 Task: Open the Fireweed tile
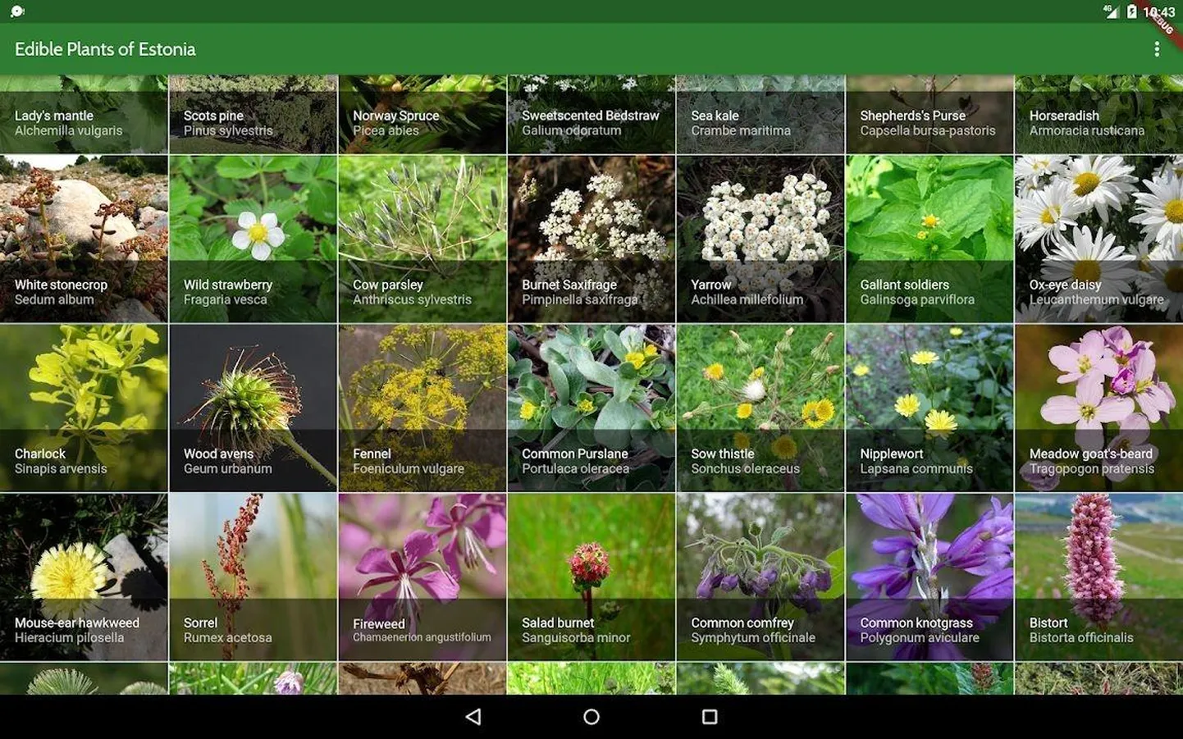tap(422, 577)
